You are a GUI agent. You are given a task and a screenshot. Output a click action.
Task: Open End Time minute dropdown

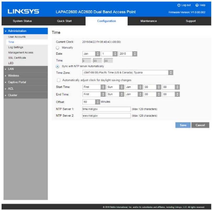171,94
